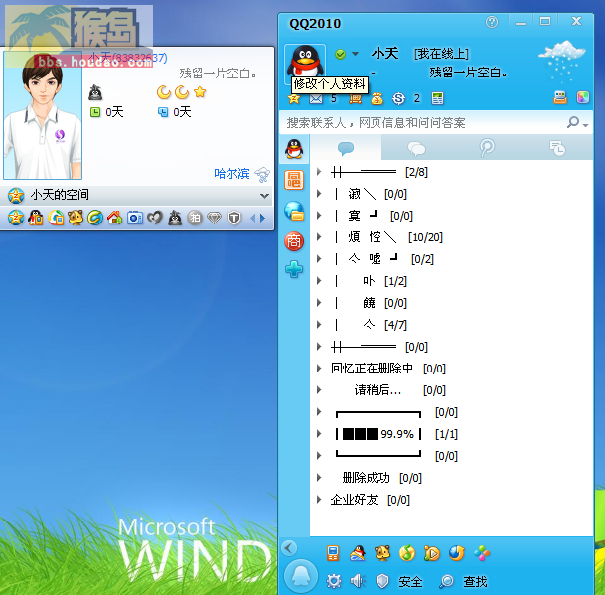Open the orange 图 sidebar icon
Screen dimensions: 605x595
294,180
